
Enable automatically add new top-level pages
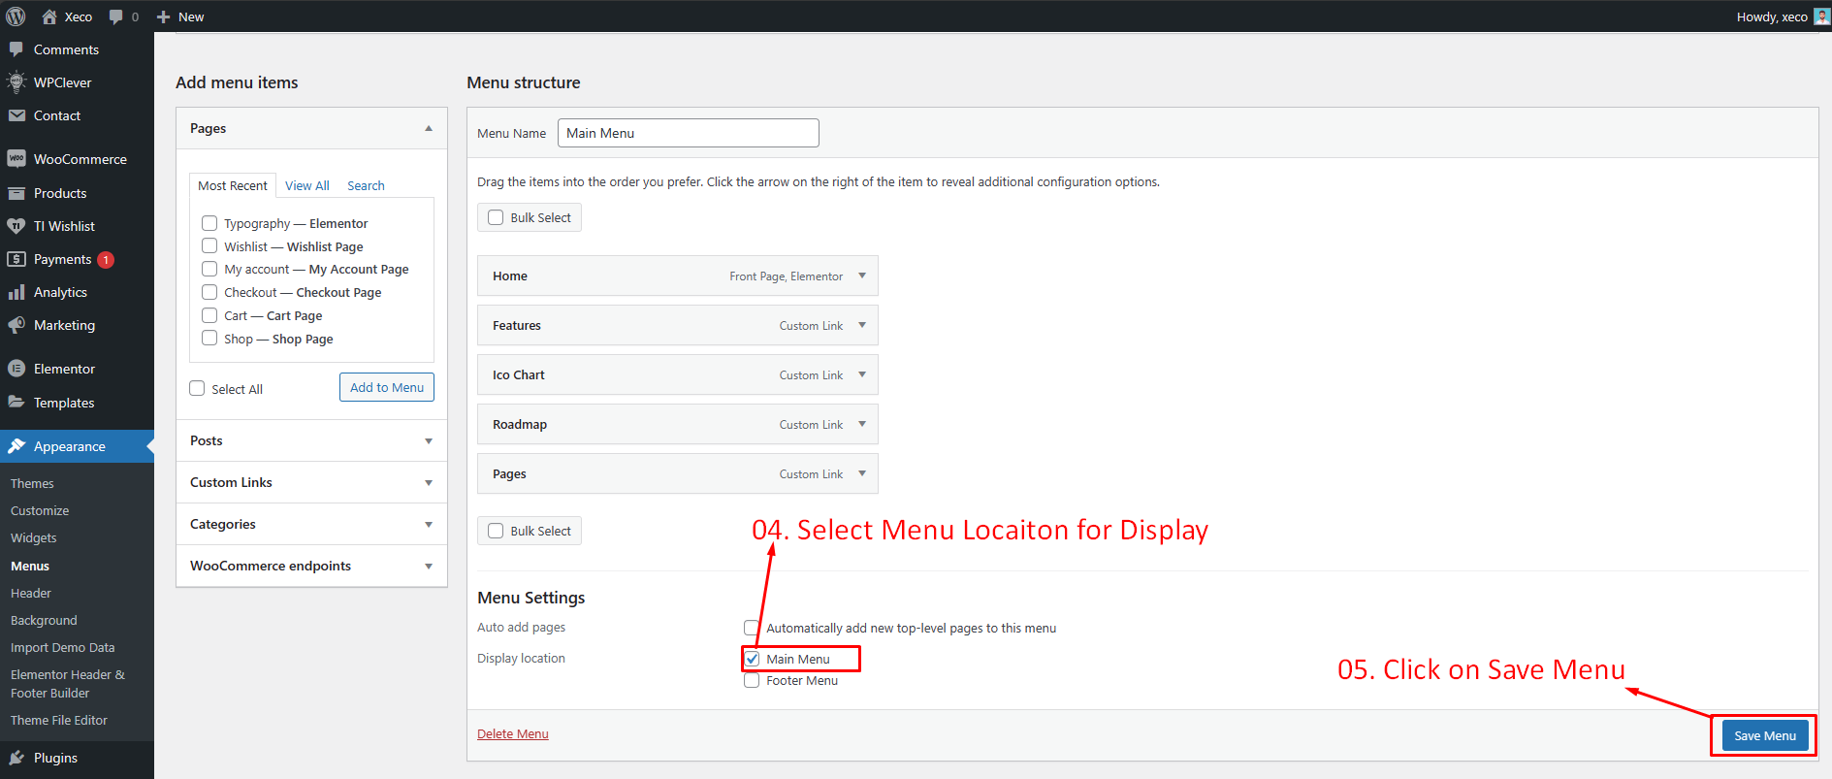click(752, 628)
